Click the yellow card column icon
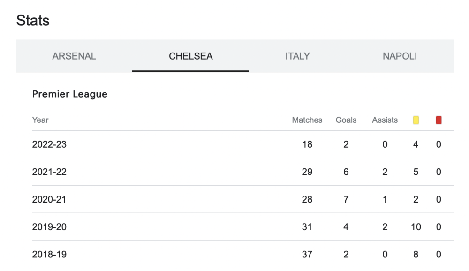The height and width of the screenshot is (271, 469). coord(416,120)
